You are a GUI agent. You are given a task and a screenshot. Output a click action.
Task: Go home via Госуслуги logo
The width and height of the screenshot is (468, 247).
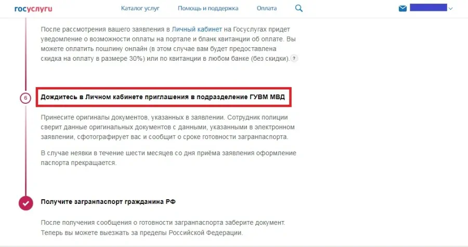tap(33, 9)
